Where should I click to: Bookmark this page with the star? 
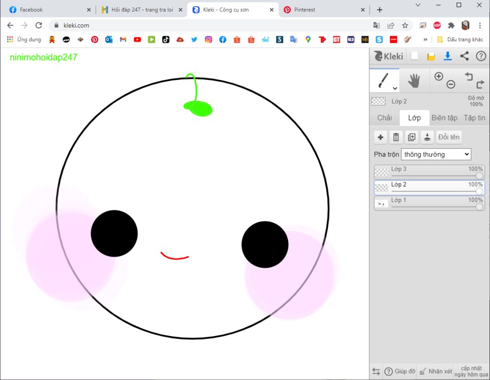pos(405,25)
